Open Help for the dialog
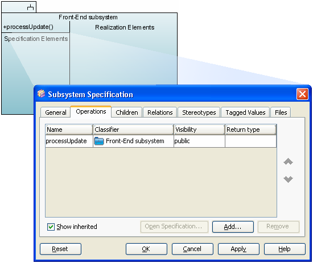The height and width of the screenshot is (263, 313). pos(285,249)
